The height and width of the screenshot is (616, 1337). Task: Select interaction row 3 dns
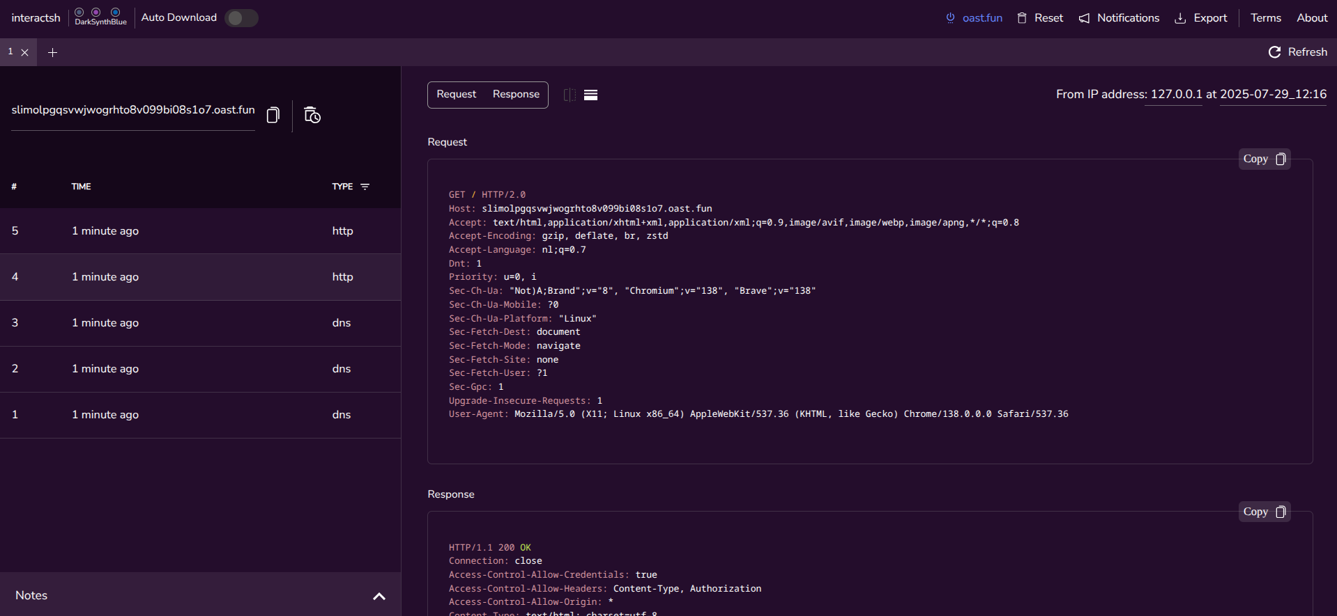pyautogui.click(x=200, y=323)
